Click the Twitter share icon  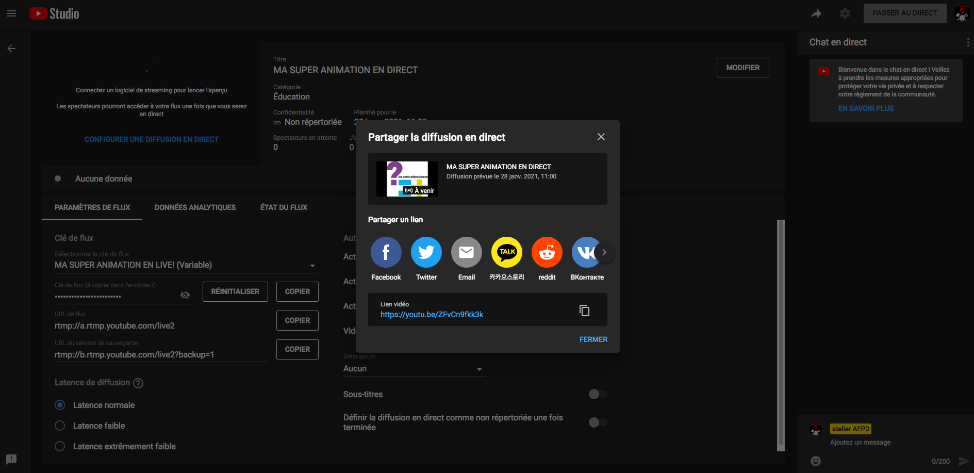(426, 252)
